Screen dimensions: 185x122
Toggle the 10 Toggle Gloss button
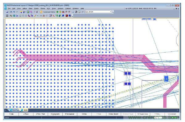(142, 114)
